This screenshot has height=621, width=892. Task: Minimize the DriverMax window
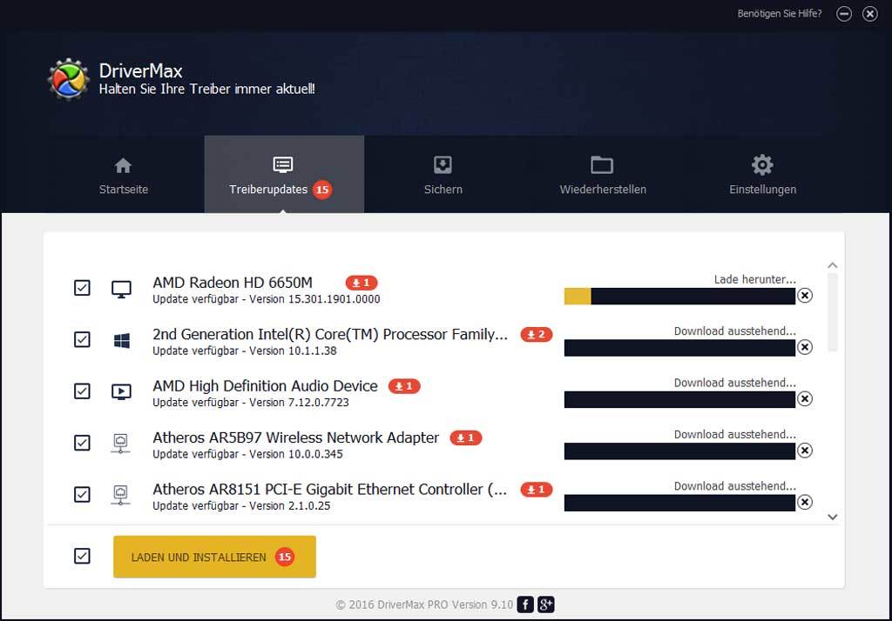point(844,14)
